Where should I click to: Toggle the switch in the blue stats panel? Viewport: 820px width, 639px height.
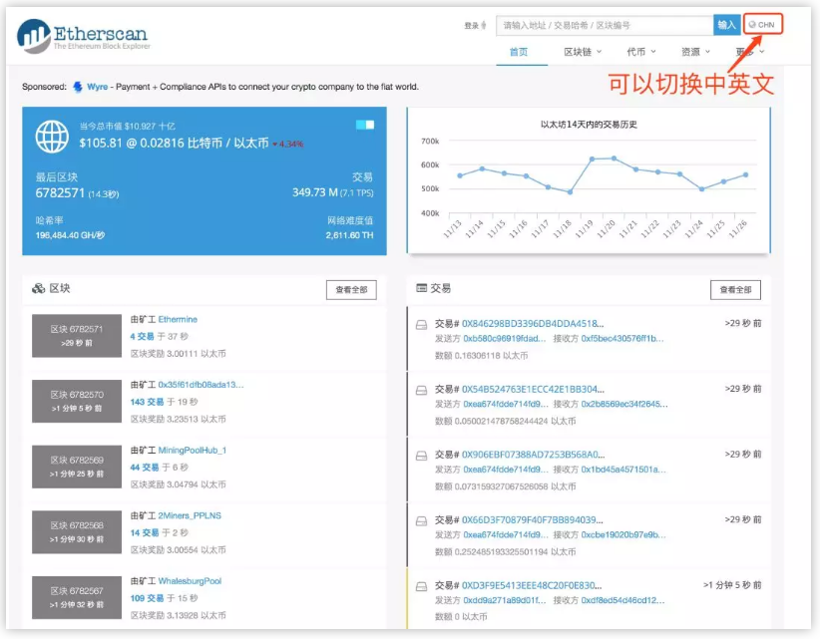[365, 125]
